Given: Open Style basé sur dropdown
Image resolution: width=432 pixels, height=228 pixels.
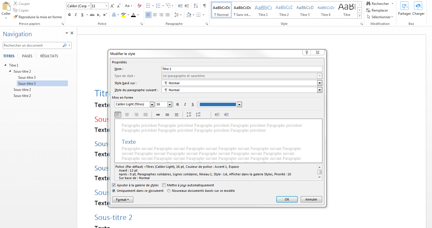Looking at the screenshot, I should [320, 83].
